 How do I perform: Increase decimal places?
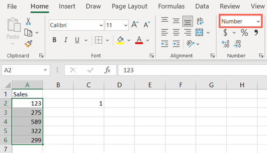(x=226, y=44)
